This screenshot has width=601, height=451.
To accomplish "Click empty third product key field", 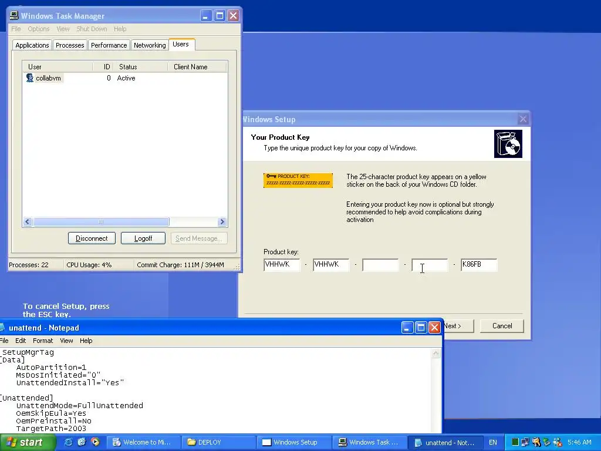I will [x=380, y=265].
